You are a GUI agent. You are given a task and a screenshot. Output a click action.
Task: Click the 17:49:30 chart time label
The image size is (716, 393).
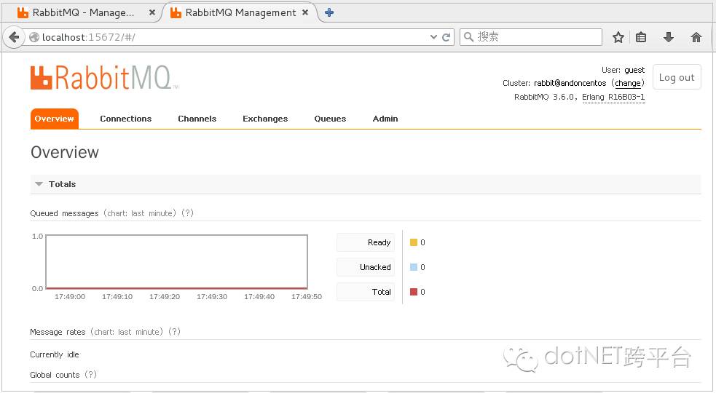(x=212, y=297)
